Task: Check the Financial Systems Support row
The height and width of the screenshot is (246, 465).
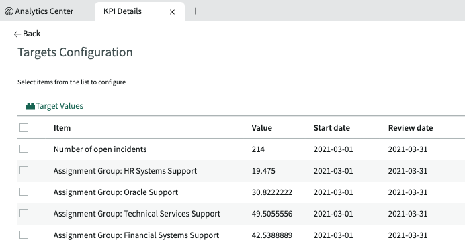Action: [x=24, y=235]
